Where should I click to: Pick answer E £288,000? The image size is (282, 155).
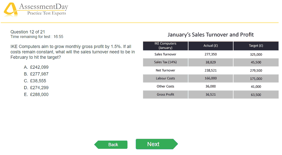36,95
